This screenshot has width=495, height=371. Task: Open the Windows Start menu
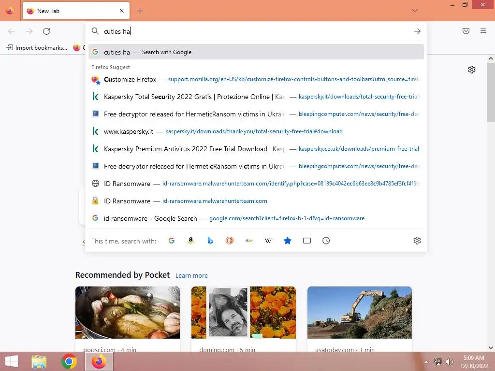12,361
